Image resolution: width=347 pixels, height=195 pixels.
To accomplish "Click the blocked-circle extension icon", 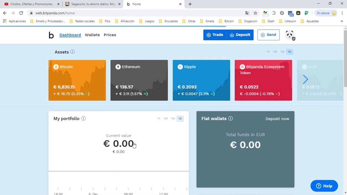I will [x=282, y=13].
